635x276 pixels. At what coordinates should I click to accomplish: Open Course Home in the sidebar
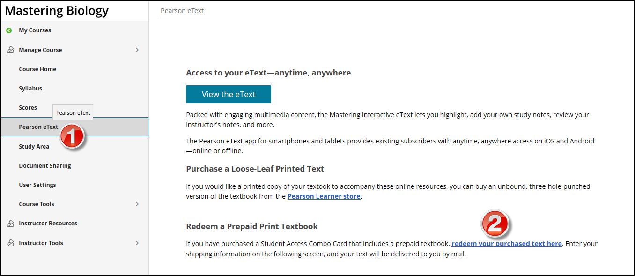(x=37, y=69)
